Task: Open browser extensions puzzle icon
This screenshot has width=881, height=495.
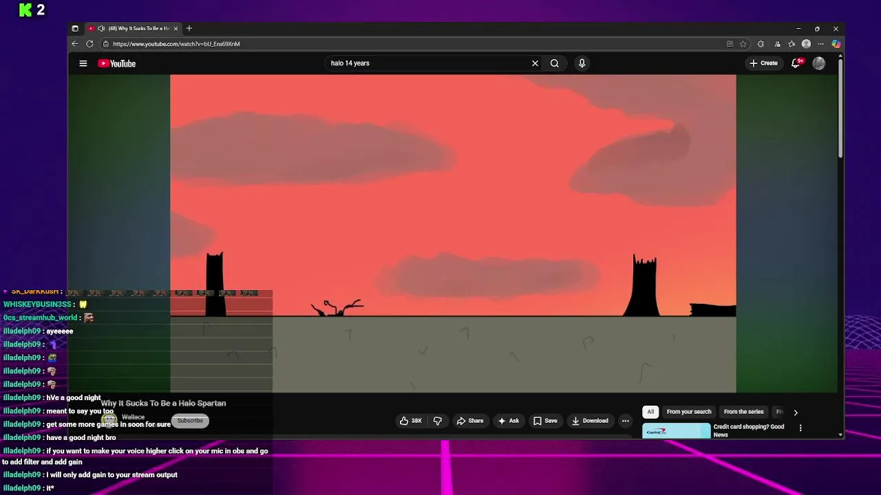Action: [761, 44]
